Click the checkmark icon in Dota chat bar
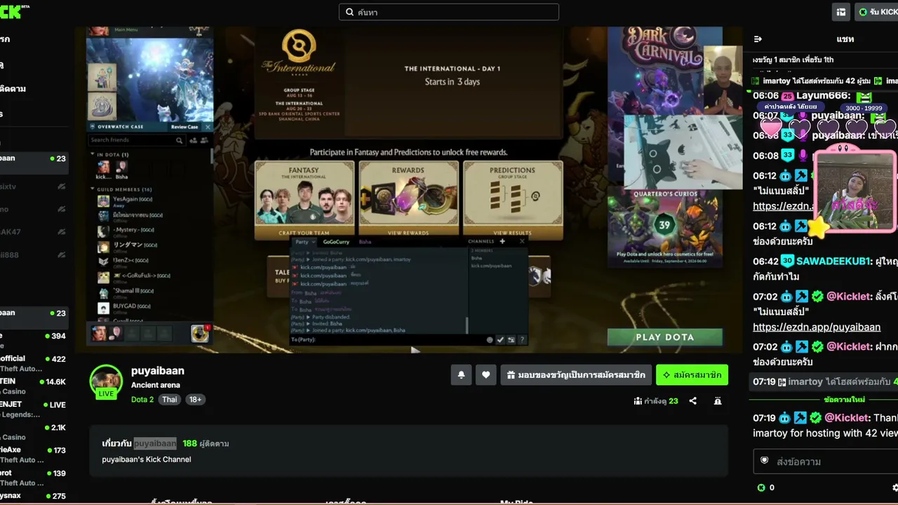Screen dimensions: 898x505 pyautogui.click(x=500, y=339)
